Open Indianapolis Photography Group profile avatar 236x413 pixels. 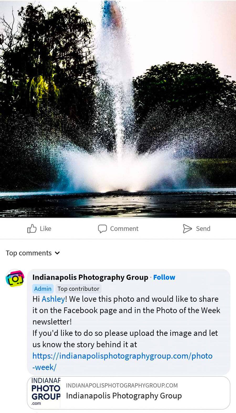pyautogui.click(x=15, y=278)
